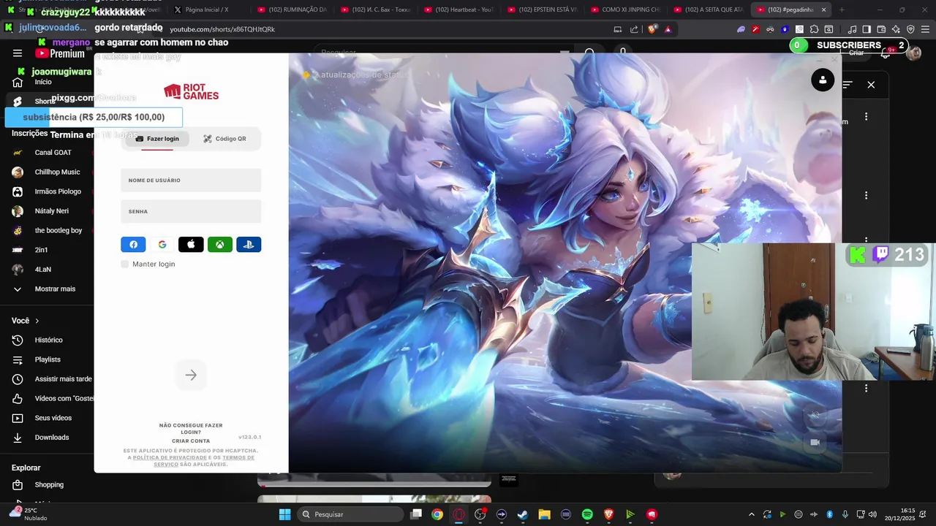936x526 pixels.
Task: Open Brave Shields icon in address bar
Action: [x=652, y=29]
